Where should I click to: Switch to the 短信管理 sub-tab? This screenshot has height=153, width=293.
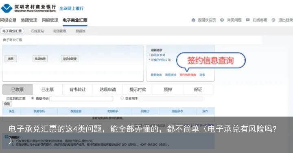pyautogui.click(x=60, y=31)
